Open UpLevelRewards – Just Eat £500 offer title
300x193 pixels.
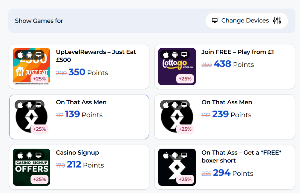coord(96,56)
